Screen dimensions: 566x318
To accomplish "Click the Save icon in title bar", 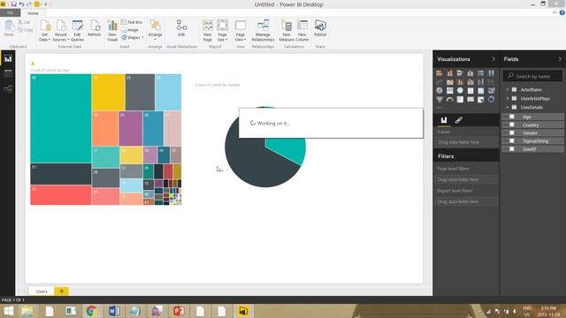I will point(14,4).
